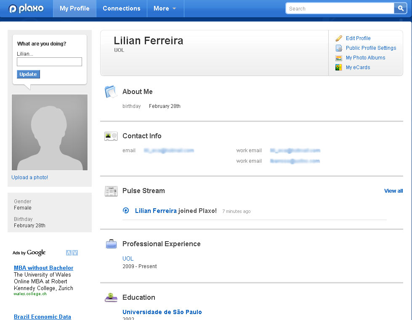Viewport: 412px width, 320px height.
Task: Open the My eCards link
Action: (x=358, y=67)
